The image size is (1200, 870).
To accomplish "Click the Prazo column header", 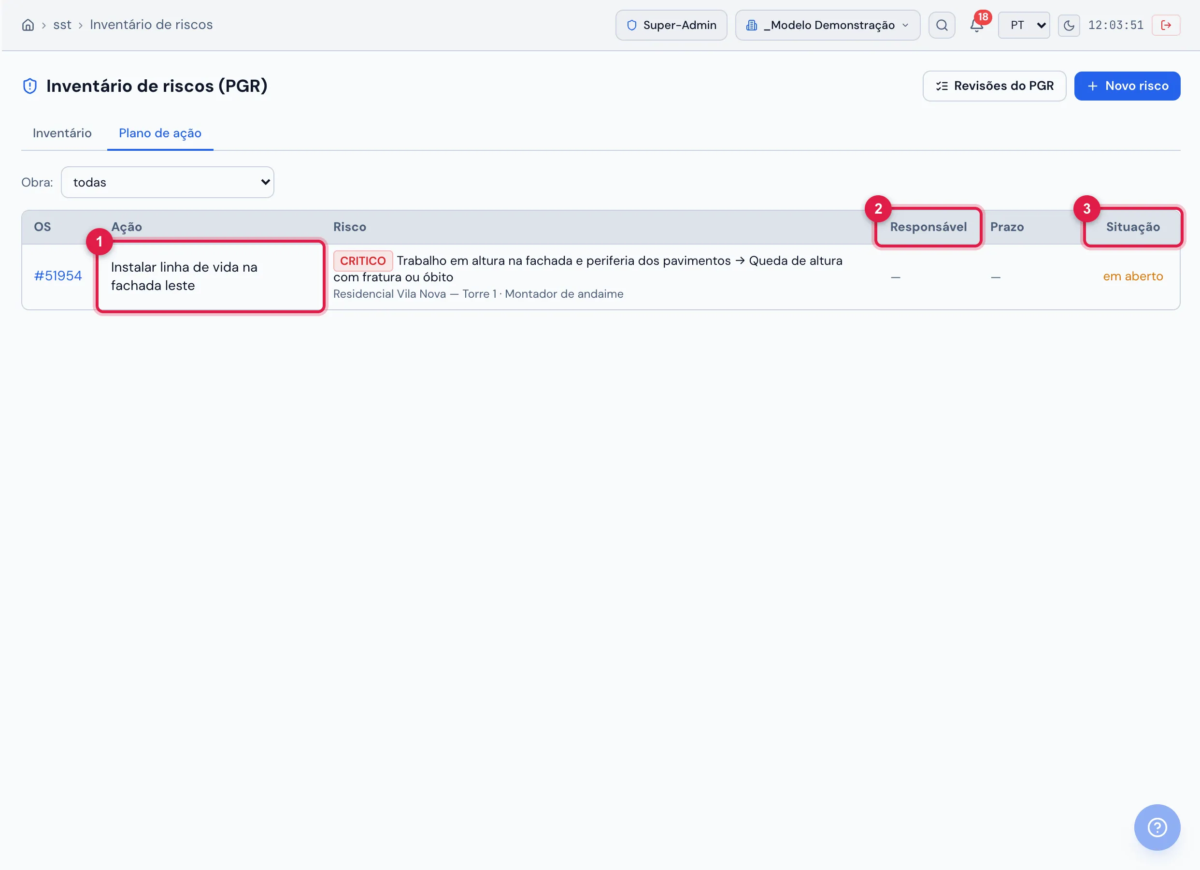I will (x=1007, y=227).
